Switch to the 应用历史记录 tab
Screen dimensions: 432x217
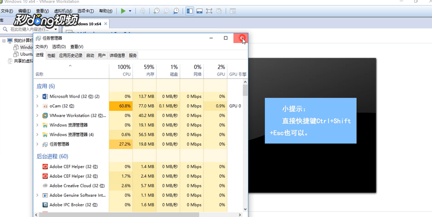pyautogui.click(x=71, y=56)
